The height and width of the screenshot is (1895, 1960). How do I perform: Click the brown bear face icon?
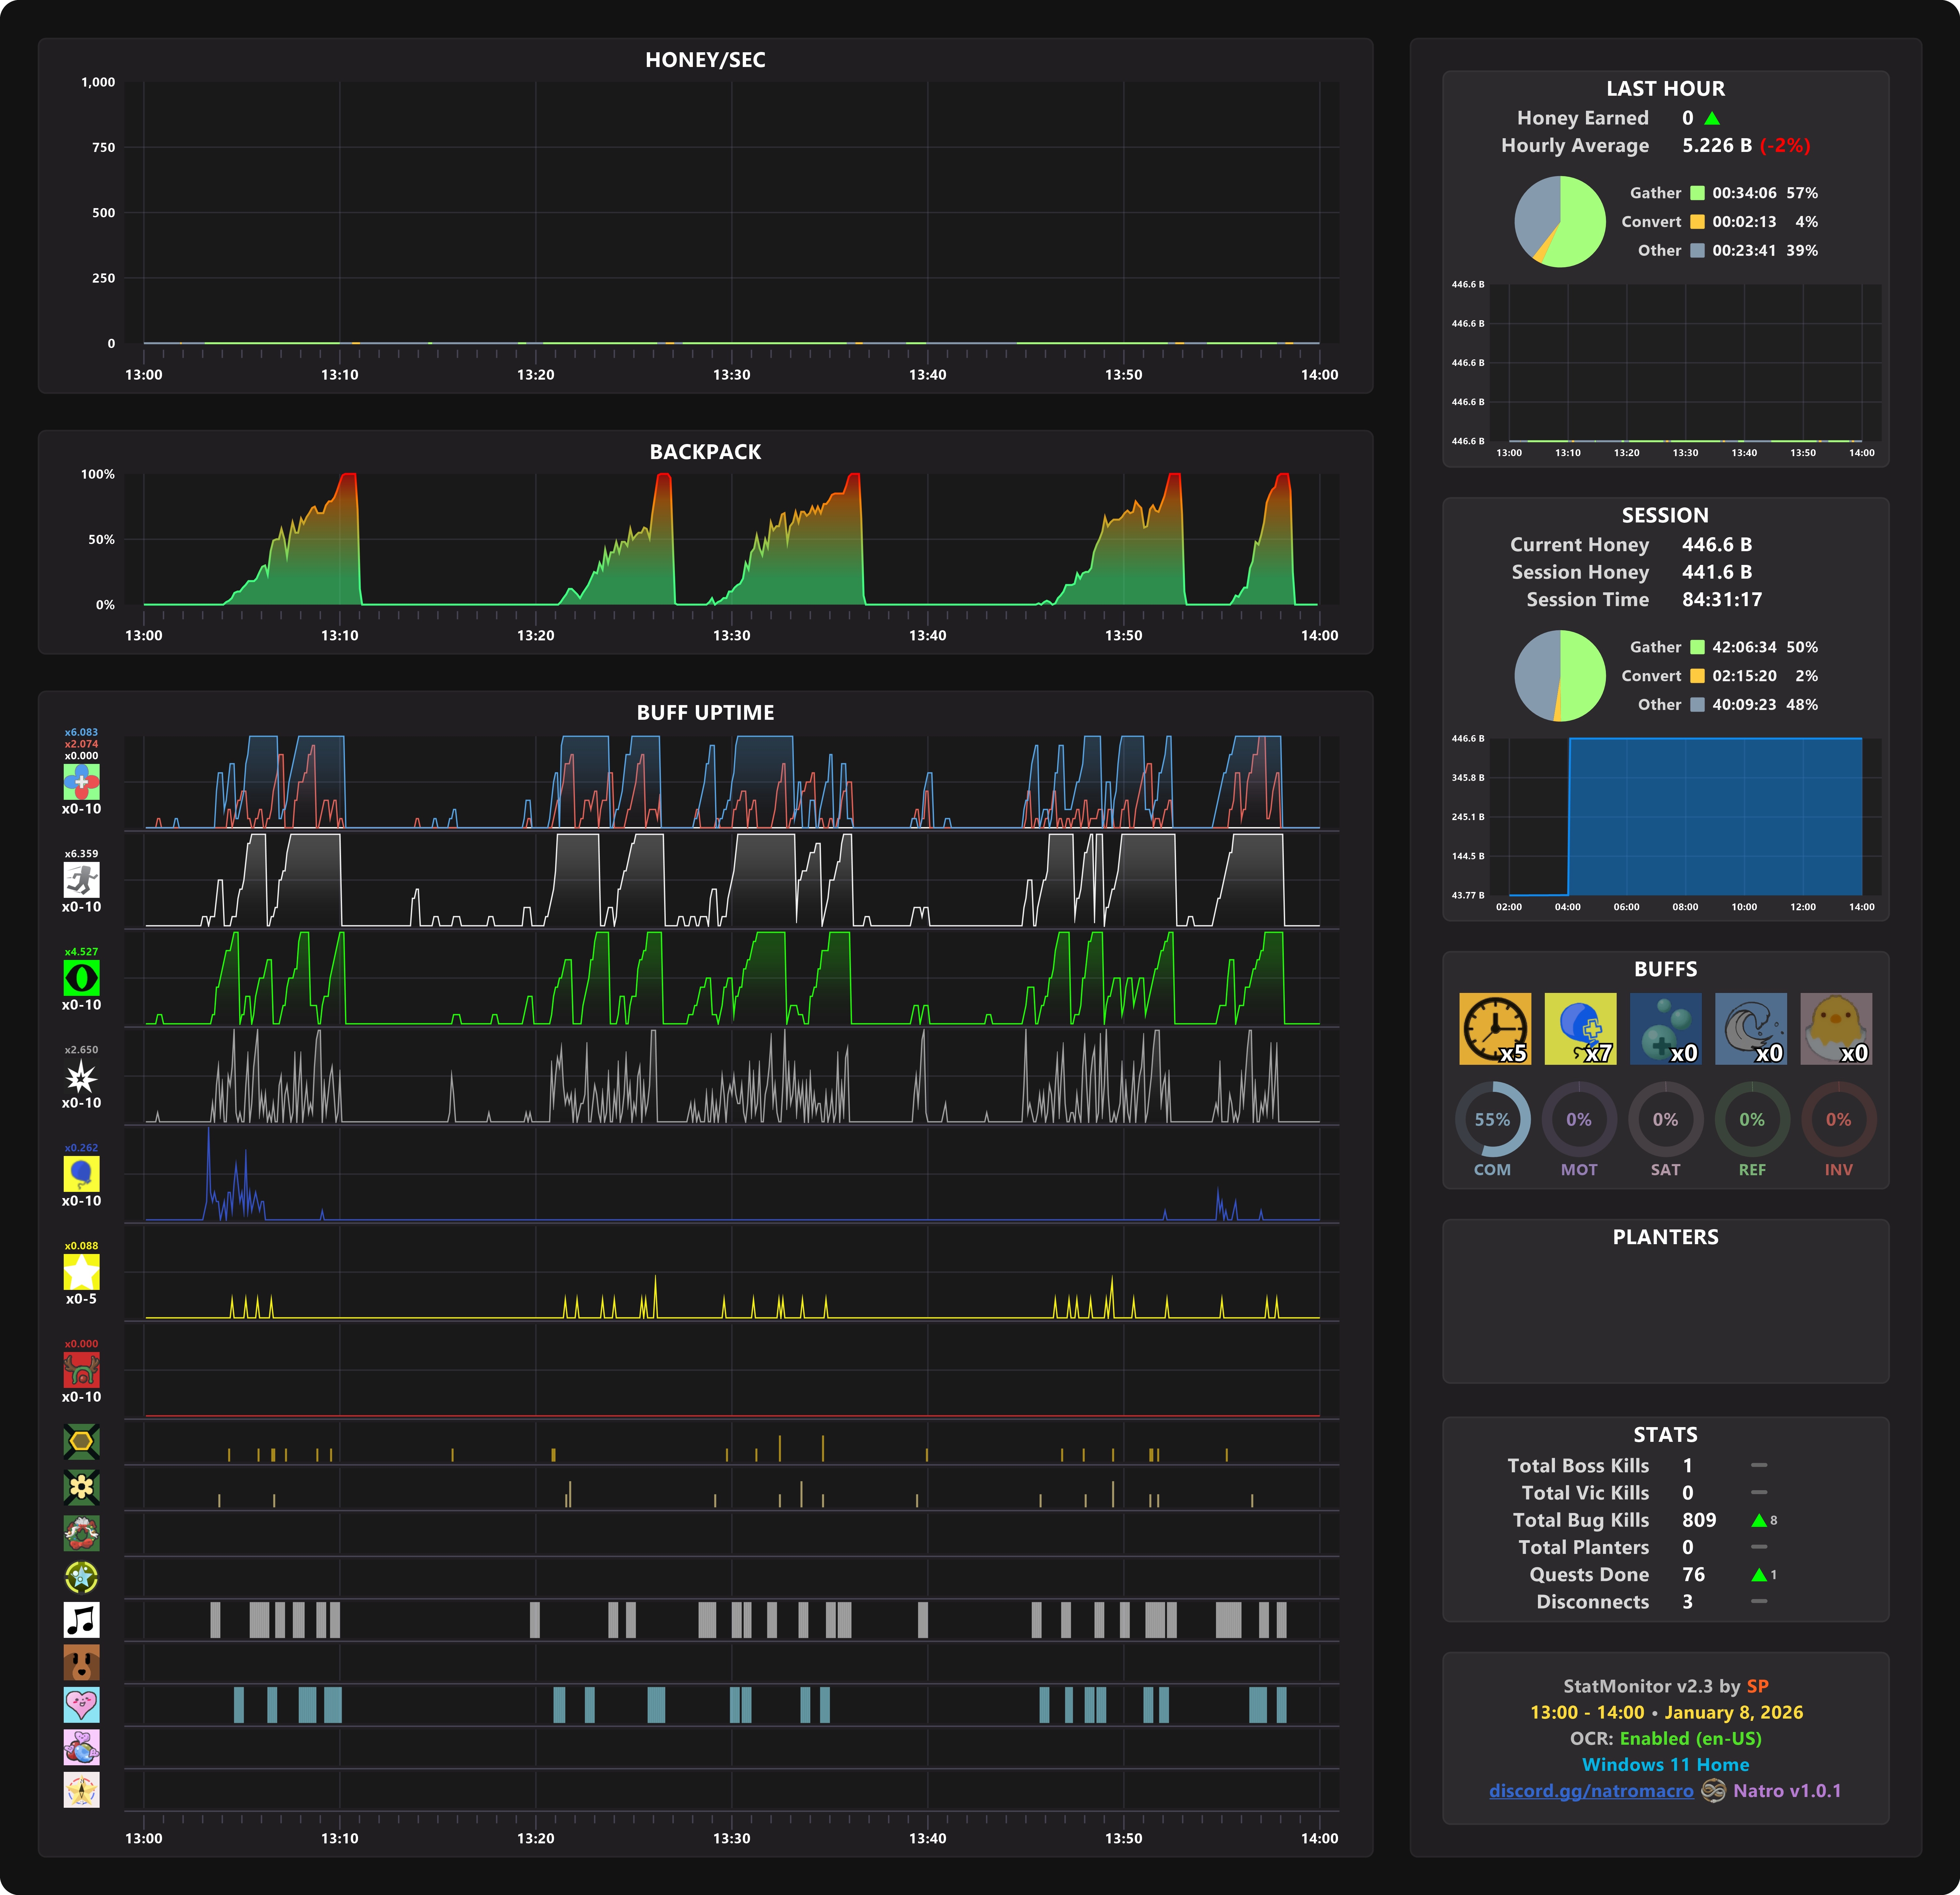(81, 1662)
